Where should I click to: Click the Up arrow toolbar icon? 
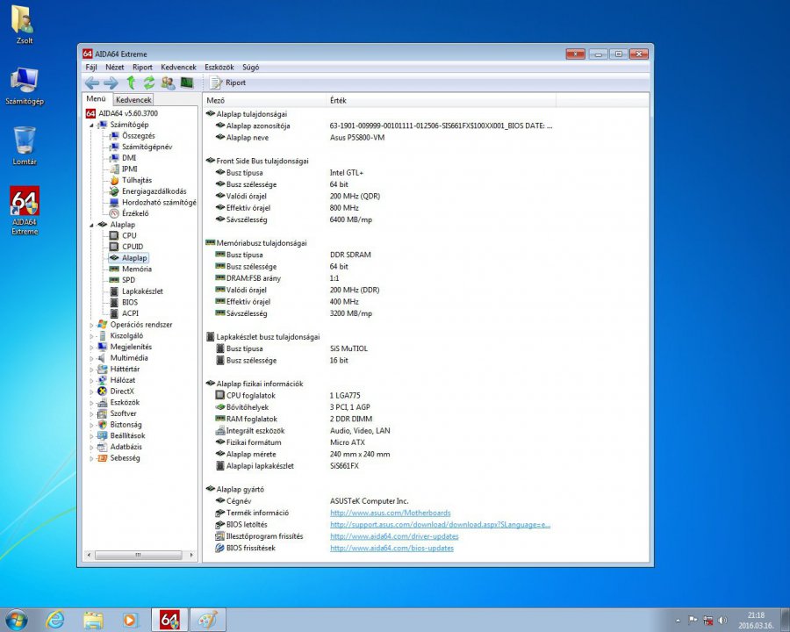click(131, 83)
